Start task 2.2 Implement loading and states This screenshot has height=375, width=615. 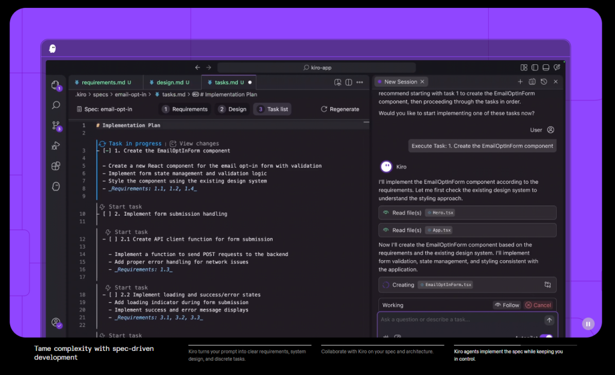coord(127,287)
